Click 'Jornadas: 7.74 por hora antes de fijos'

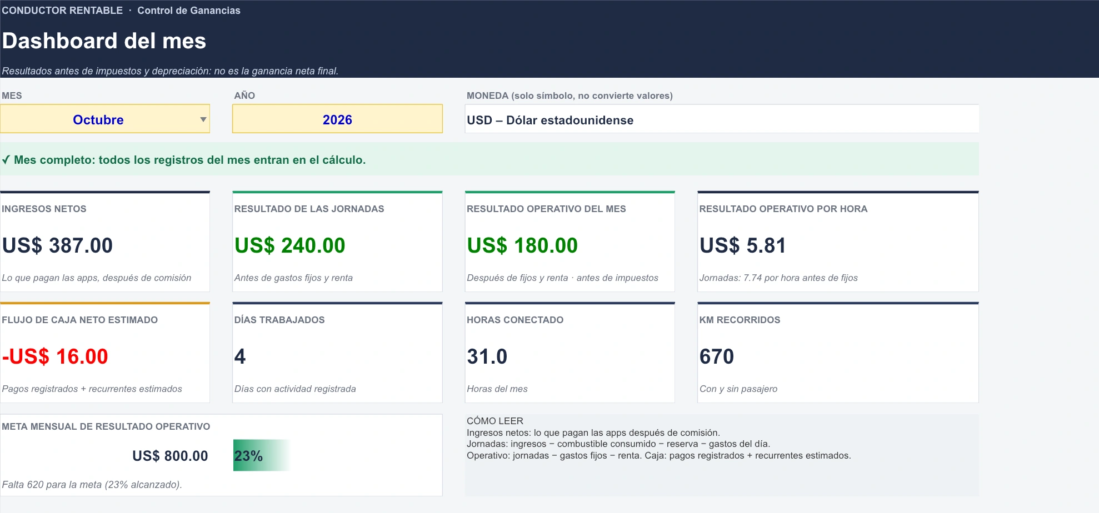coord(778,278)
